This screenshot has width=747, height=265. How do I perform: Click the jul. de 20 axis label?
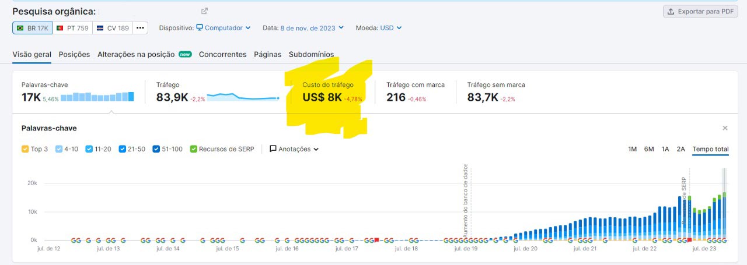point(525,249)
